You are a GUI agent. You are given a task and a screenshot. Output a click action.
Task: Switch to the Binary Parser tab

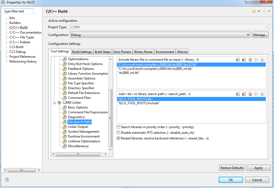[143, 52]
